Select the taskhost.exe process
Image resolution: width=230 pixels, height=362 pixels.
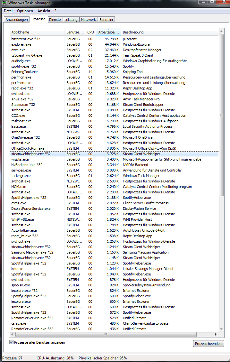[x=114, y=121]
